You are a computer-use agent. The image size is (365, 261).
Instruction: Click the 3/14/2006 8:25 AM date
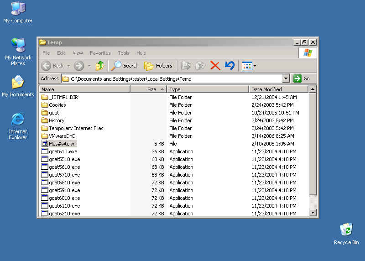pos(272,136)
